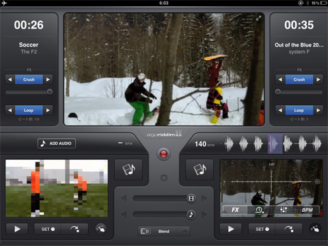Toggle Loop on the right deck

pos(299,110)
